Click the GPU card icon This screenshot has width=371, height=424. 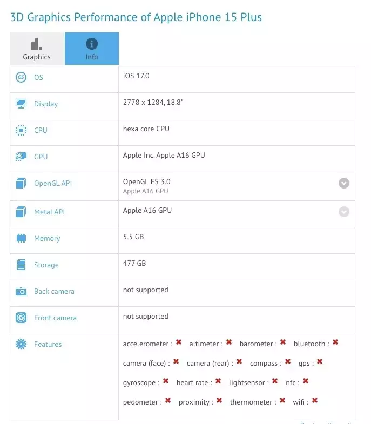[21, 157]
